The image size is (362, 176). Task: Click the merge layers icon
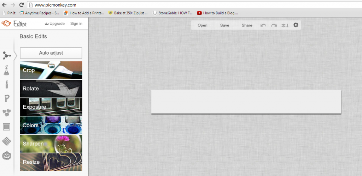click(x=285, y=25)
